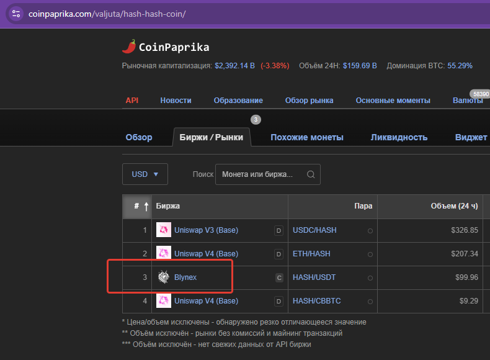This screenshot has width=490, height=360.
Task: Click the circle indicator next to USDC/HASH
Action: coord(370,231)
